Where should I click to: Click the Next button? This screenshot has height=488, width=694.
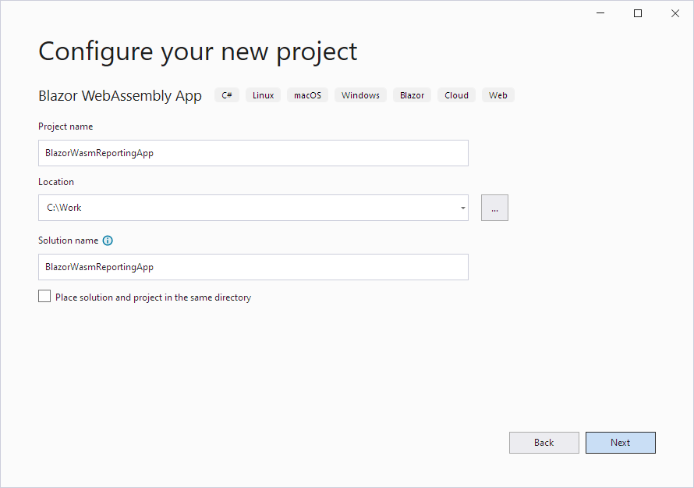(x=620, y=443)
